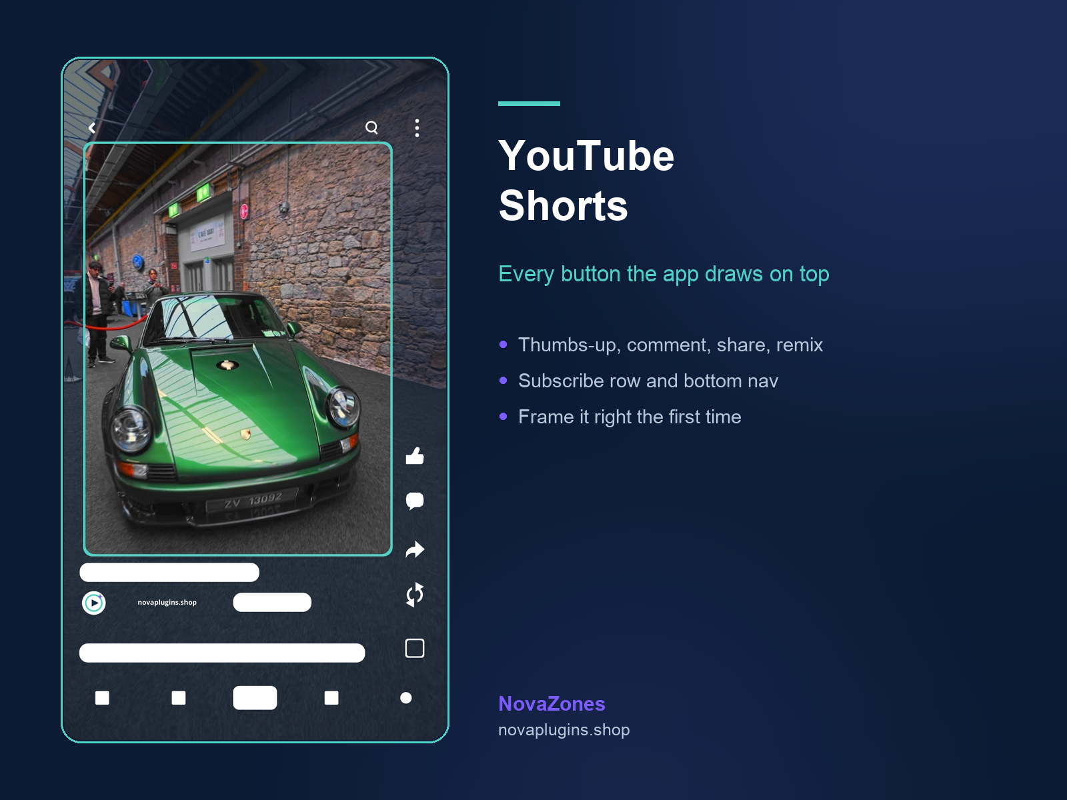Open the three-dot overflow menu
Viewport: 1067px width, 800px height.
coord(417,128)
